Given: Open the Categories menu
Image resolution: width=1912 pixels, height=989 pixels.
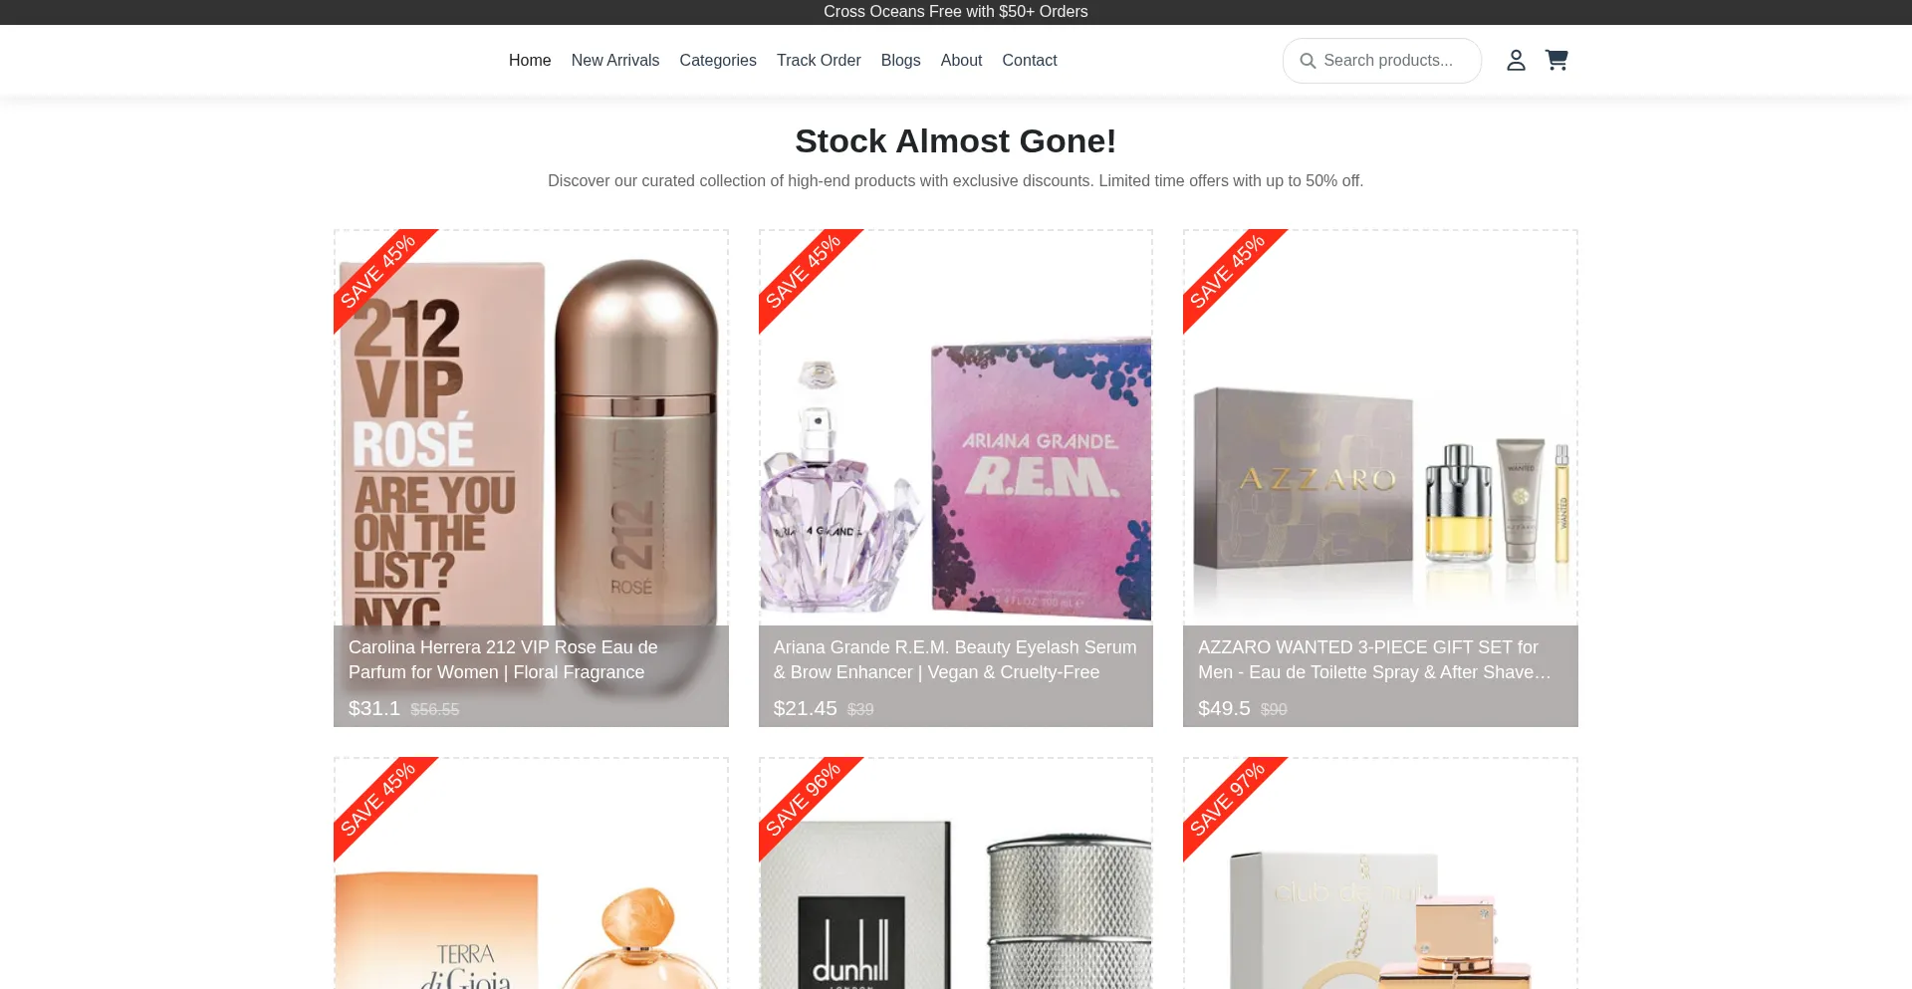Looking at the screenshot, I should point(718,61).
